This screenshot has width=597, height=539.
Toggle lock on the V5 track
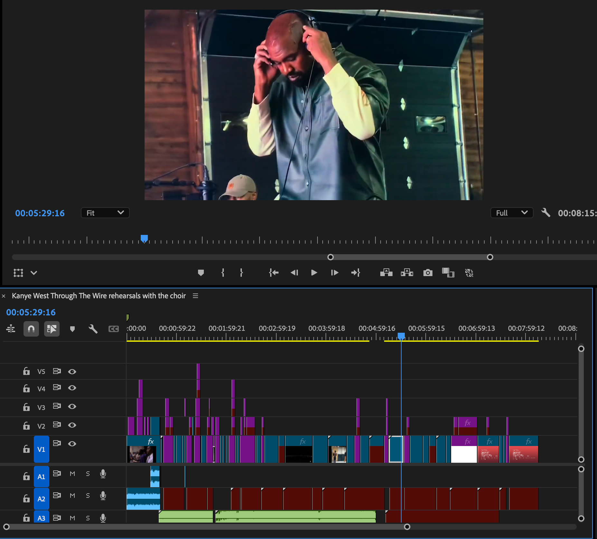[26, 371]
